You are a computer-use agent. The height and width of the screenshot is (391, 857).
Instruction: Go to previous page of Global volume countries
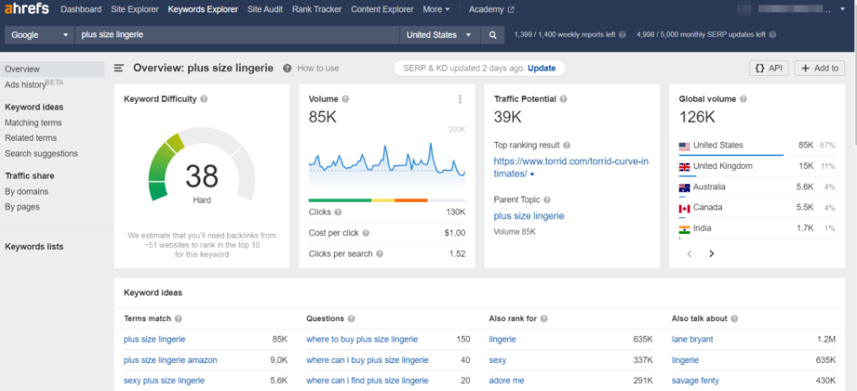click(x=690, y=254)
